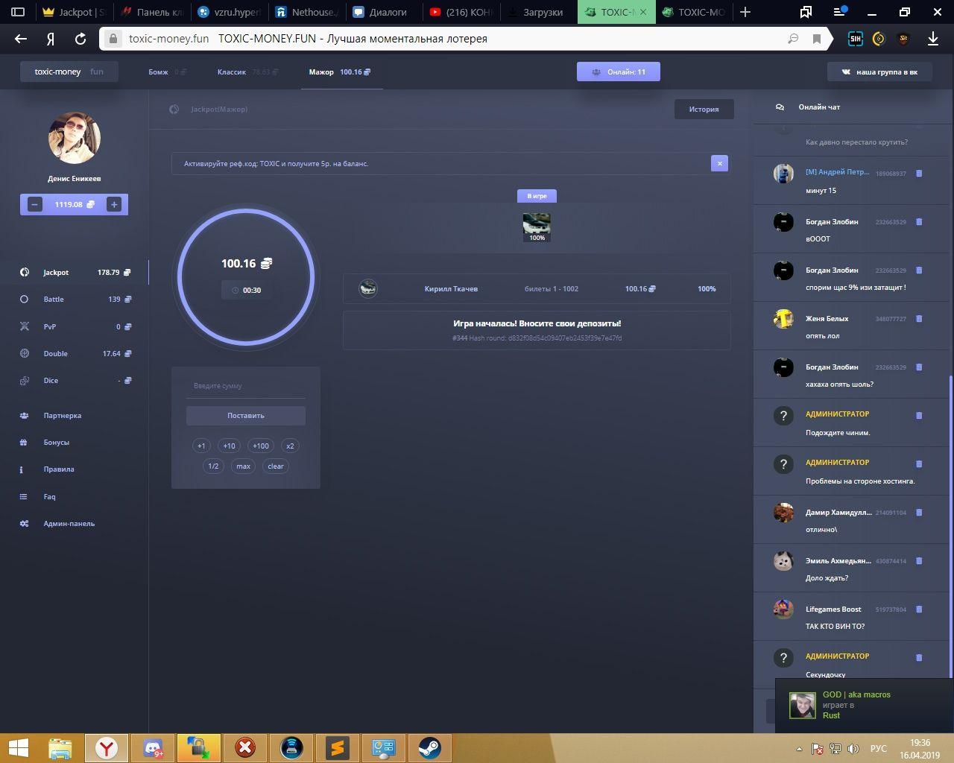Open the Админ-панель link in sidebar
The image size is (954, 763).
[x=69, y=524]
